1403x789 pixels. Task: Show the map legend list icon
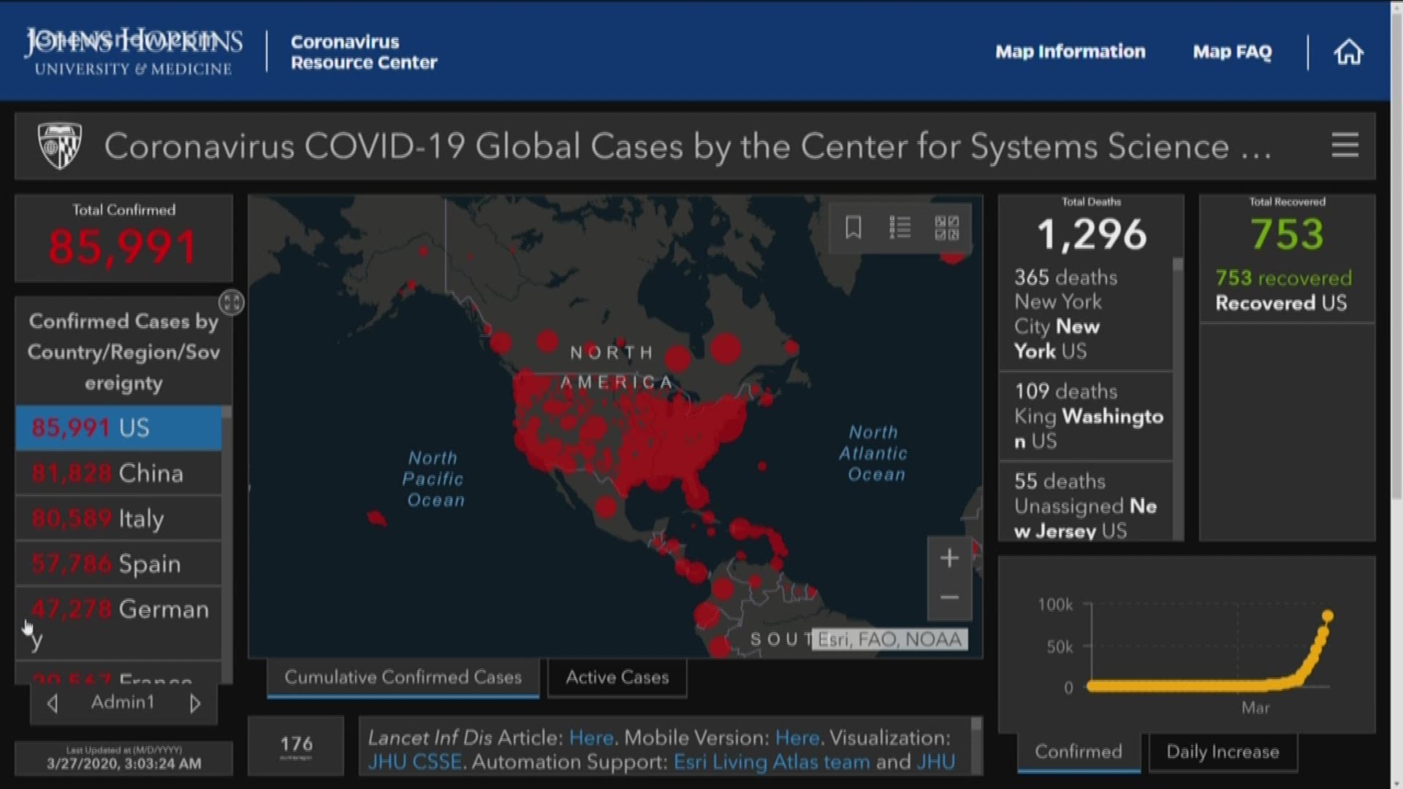click(x=900, y=228)
